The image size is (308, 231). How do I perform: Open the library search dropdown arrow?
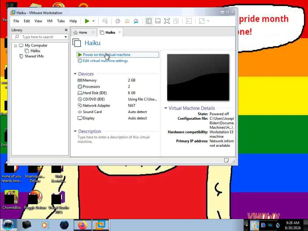(x=66, y=37)
